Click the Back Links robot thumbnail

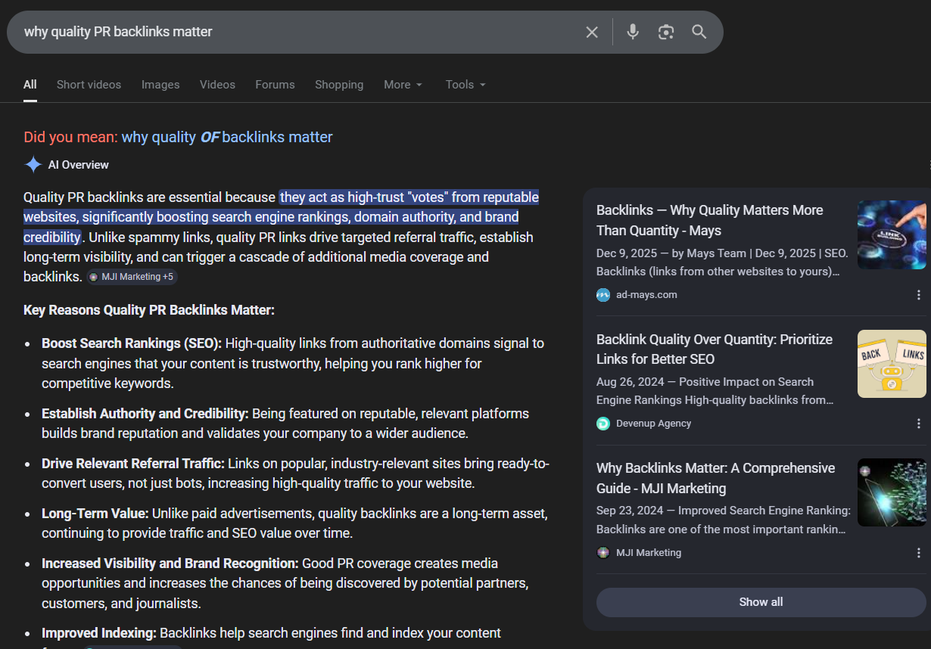[892, 364]
